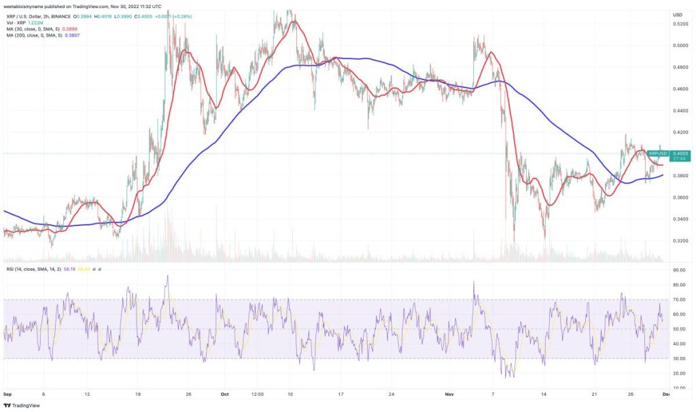Click the '21' date on time axis
Viewport: 696px width, 412px height.
pyautogui.click(x=594, y=394)
